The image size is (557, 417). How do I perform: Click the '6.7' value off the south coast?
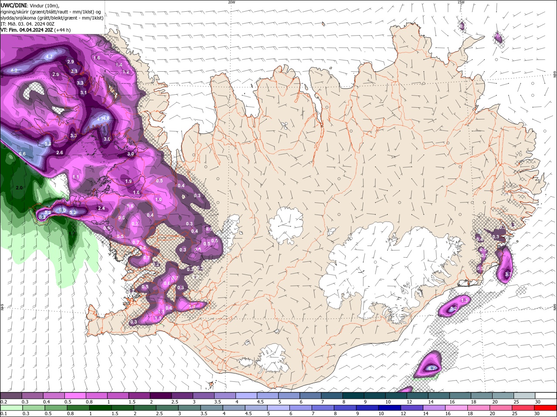tap(432, 368)
